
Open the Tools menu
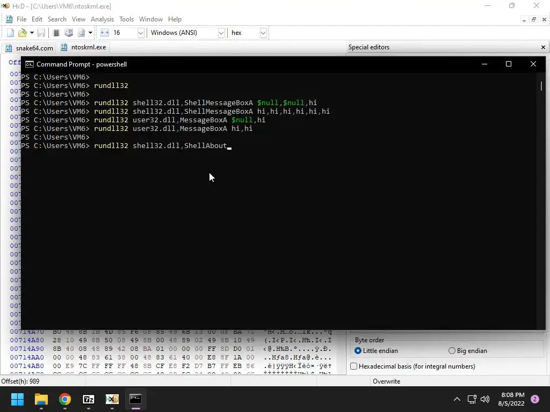[x=126, y=19]
